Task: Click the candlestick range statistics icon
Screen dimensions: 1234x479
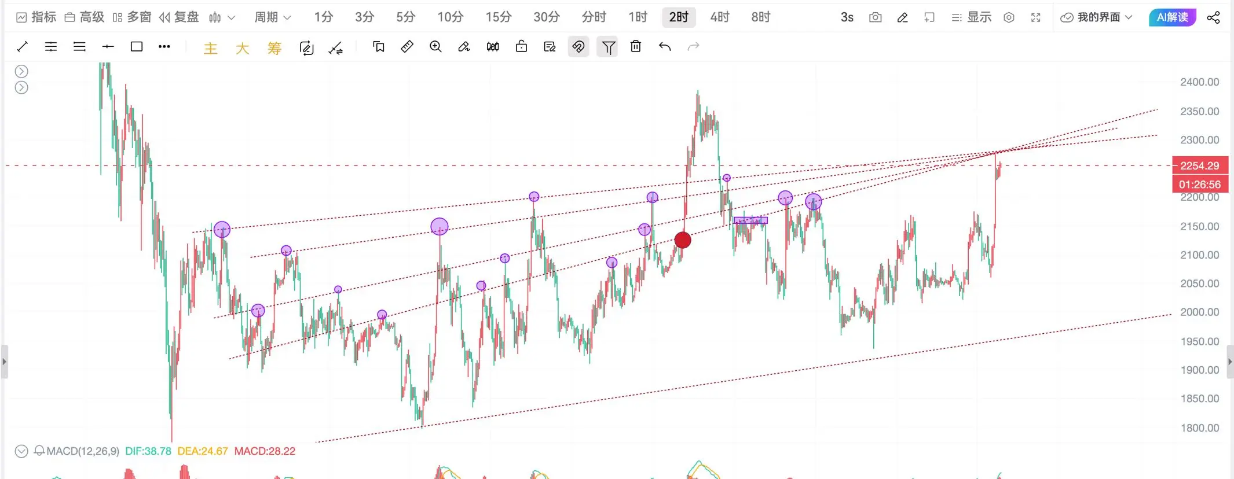Action: tap(493, 47)
